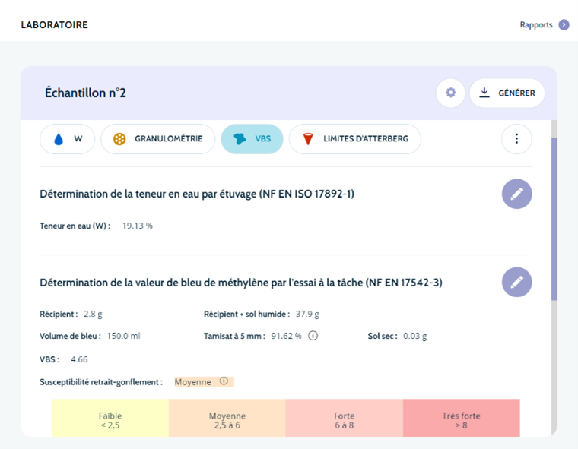
Task: Edit the methylene blue test with pencil icon
Action: [516, 283]
